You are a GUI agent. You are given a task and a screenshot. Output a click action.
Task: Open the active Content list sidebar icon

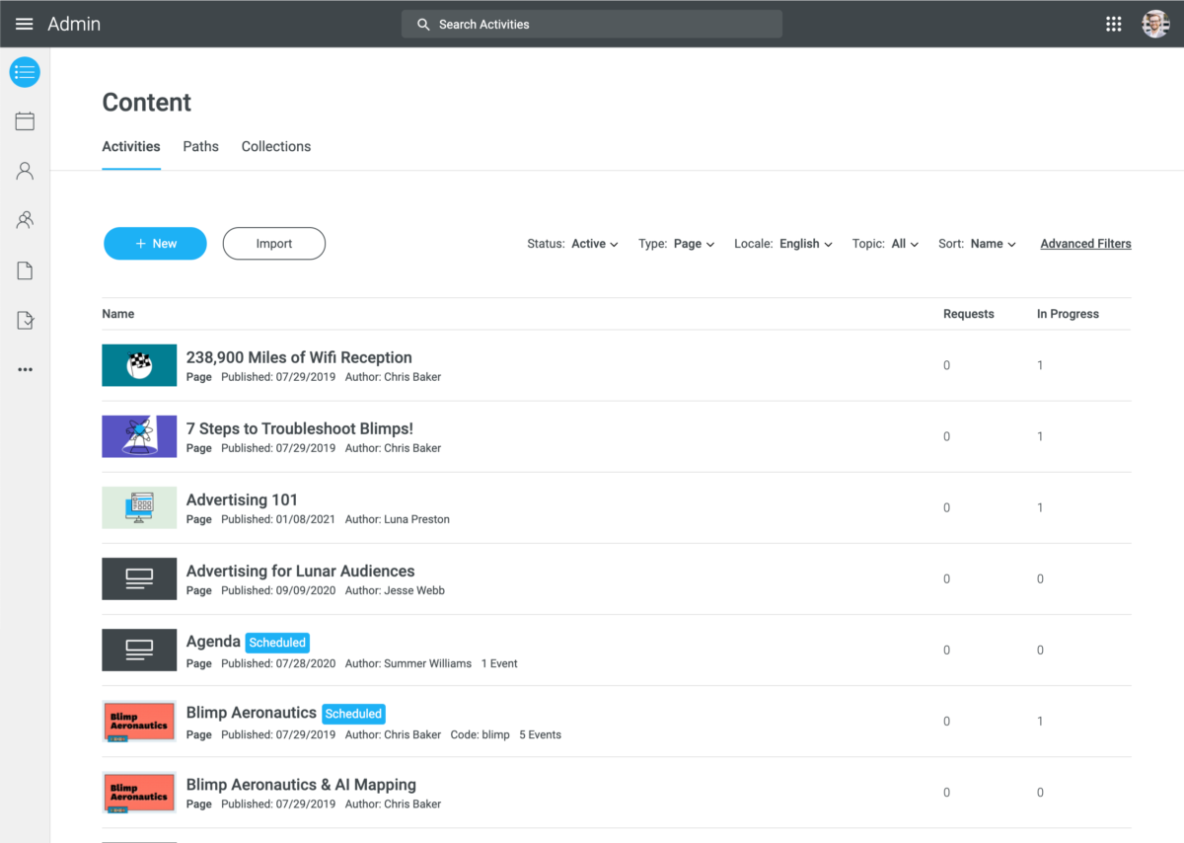tap(24, 72)
